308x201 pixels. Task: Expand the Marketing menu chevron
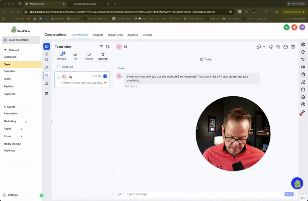pyautogui.click(x=26, y=122)
